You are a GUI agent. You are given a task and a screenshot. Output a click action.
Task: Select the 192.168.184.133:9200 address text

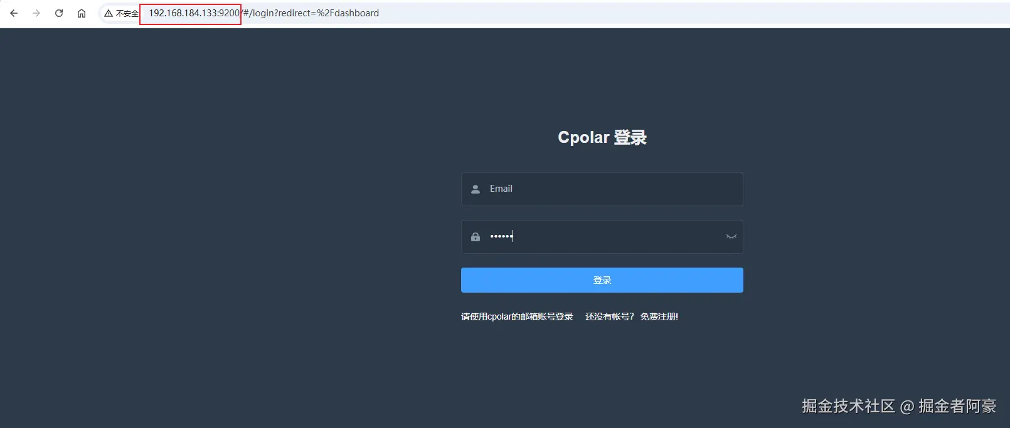(x=194, y=13)
